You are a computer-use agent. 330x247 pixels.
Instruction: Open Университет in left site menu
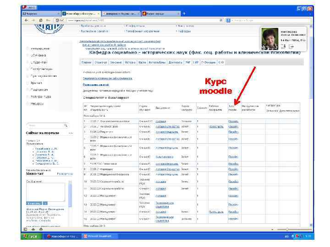point(40,48)
